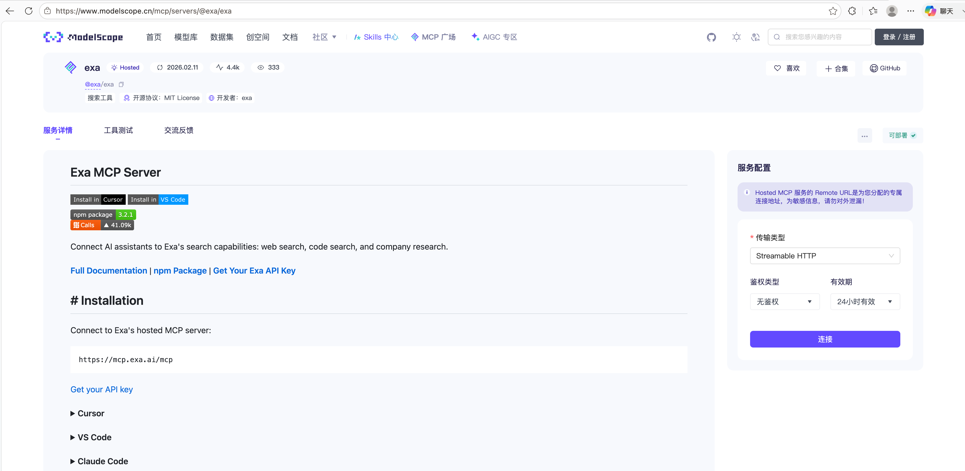This screenshot has height=471, width=965.
Task: Open the browser favorites list icon
Action: click(x=873, y=11)
